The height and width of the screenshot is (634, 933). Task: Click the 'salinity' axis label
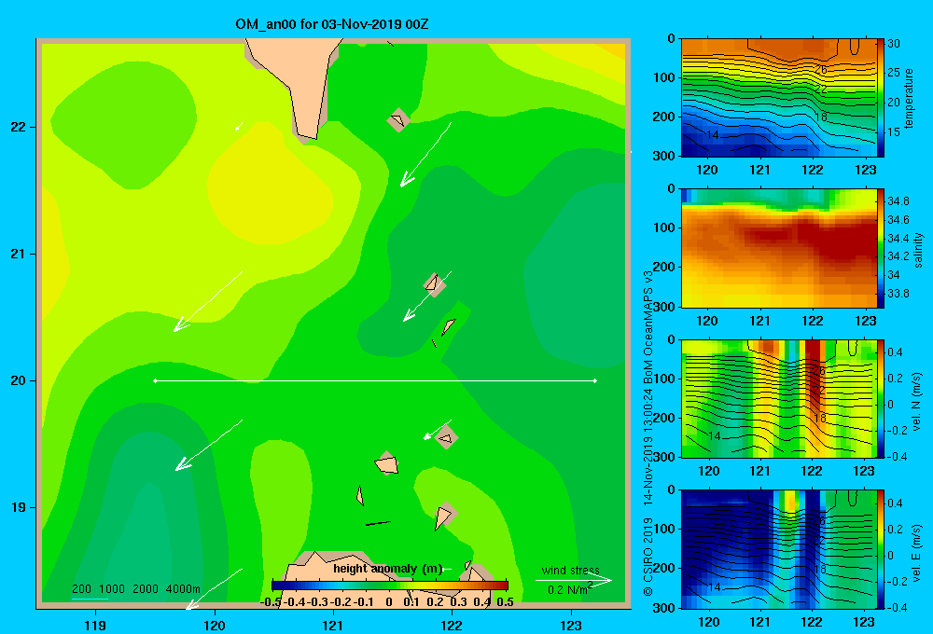(x=918, y=251)
